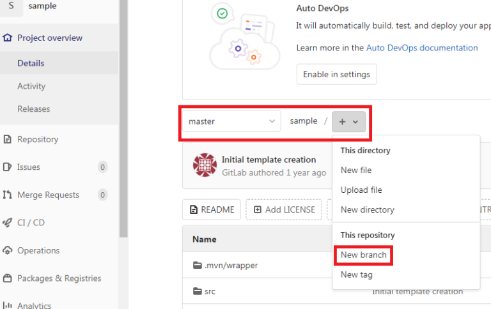The height and width of the screenshot is (309, 491).
Task: Click the Merge Requests label
Action: pos(48,195)
